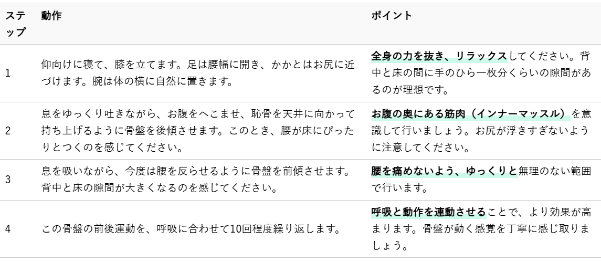Click the 動作 column header
601x262 pixels.
pyautogui.click(x=51, y=16)
